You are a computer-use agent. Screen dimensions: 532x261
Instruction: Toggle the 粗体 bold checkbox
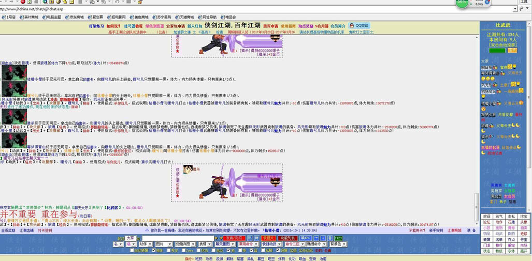(154, 251)
